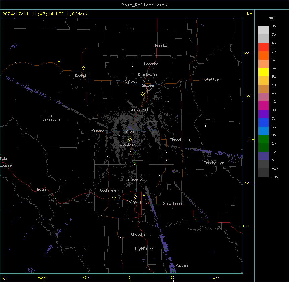Click the Airdrie city label
Image resolution: width=289 pixels, height=282 pixels.
tap(135, 180)
